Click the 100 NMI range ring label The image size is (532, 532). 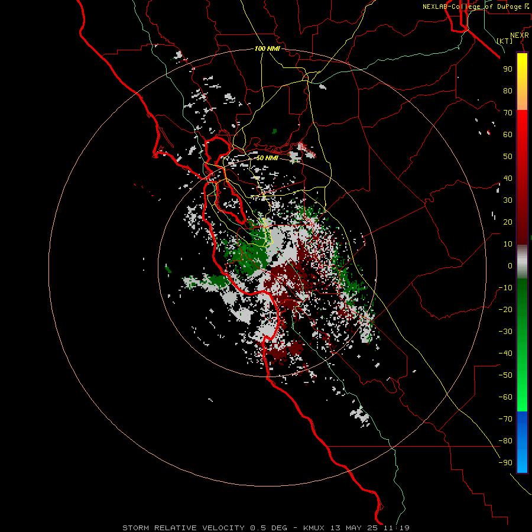tap(267, 48)
